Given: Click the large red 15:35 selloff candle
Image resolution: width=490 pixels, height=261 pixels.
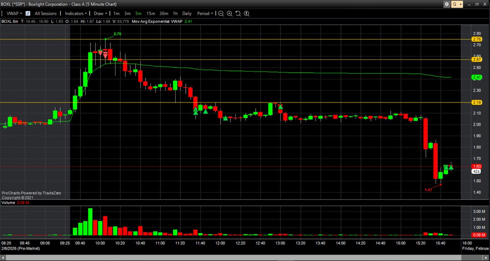Looking at the screenshot, I should click(x=435, y=161).
